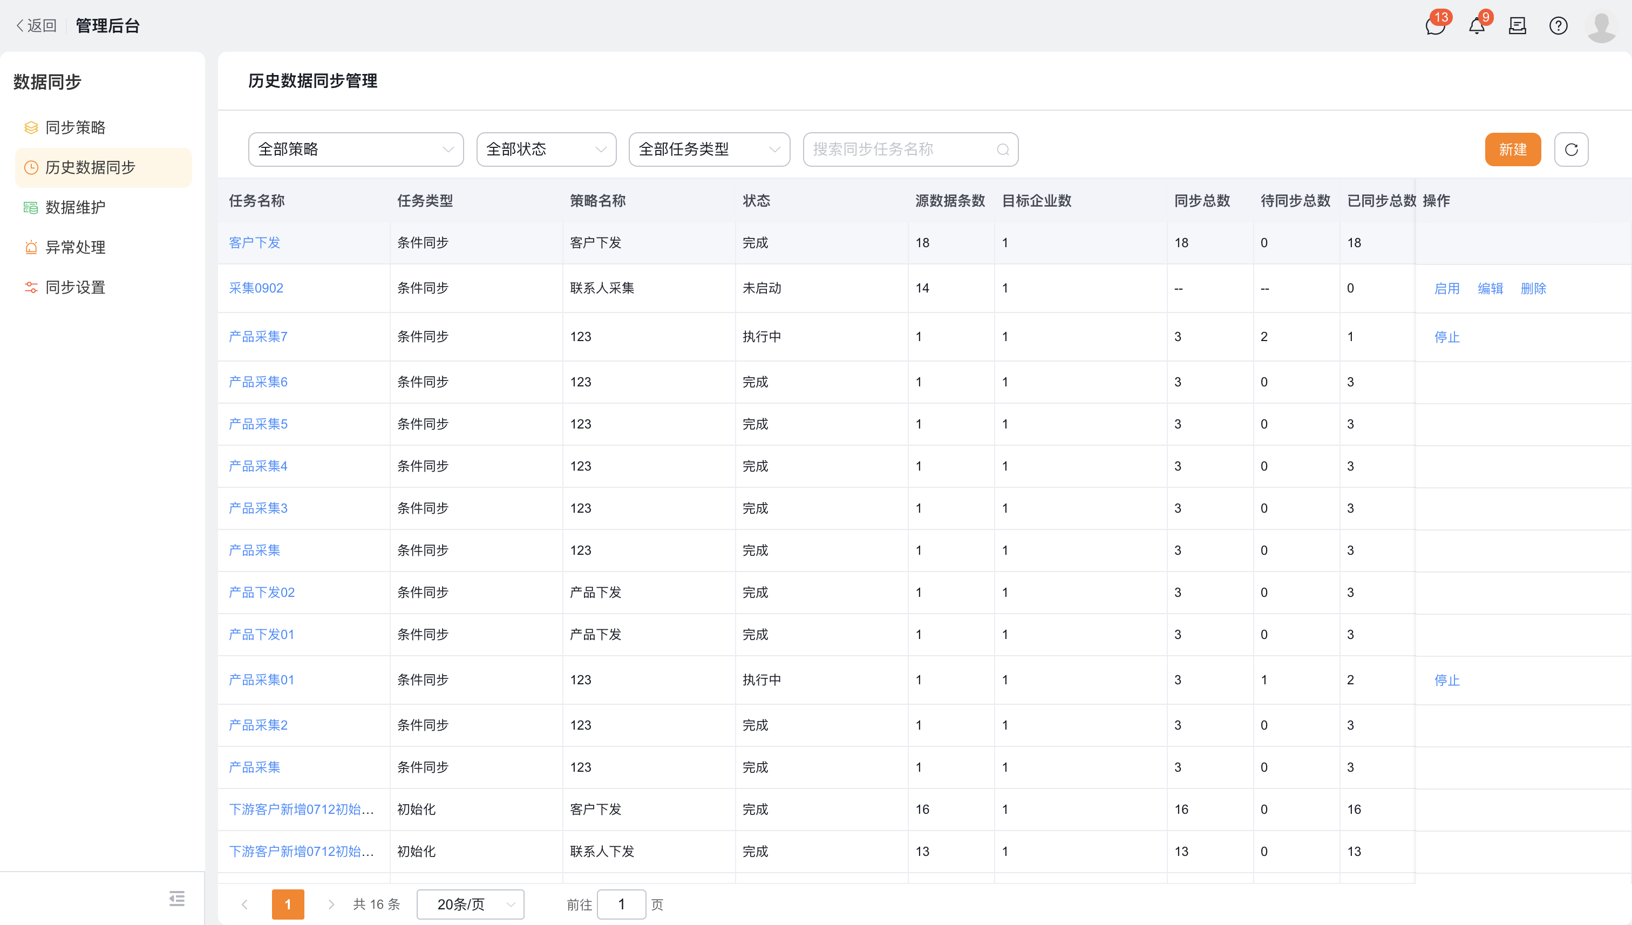Click 编辑 for task 采集0902

tap(1490, 288)
